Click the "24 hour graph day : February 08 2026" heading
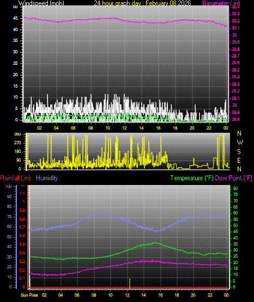Viewport: 254px width, 302px height. click(x=142, y=3)
